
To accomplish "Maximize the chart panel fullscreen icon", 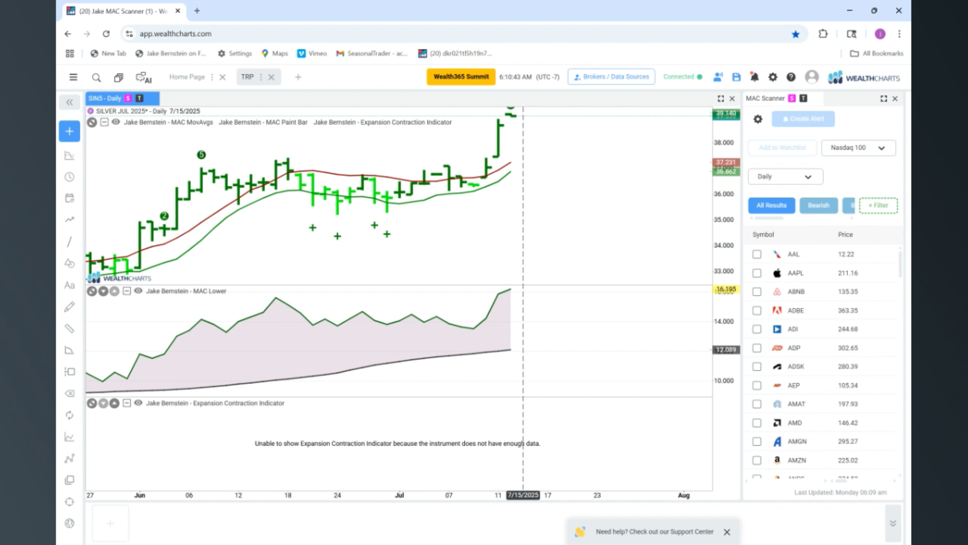I will coord(720,99).
